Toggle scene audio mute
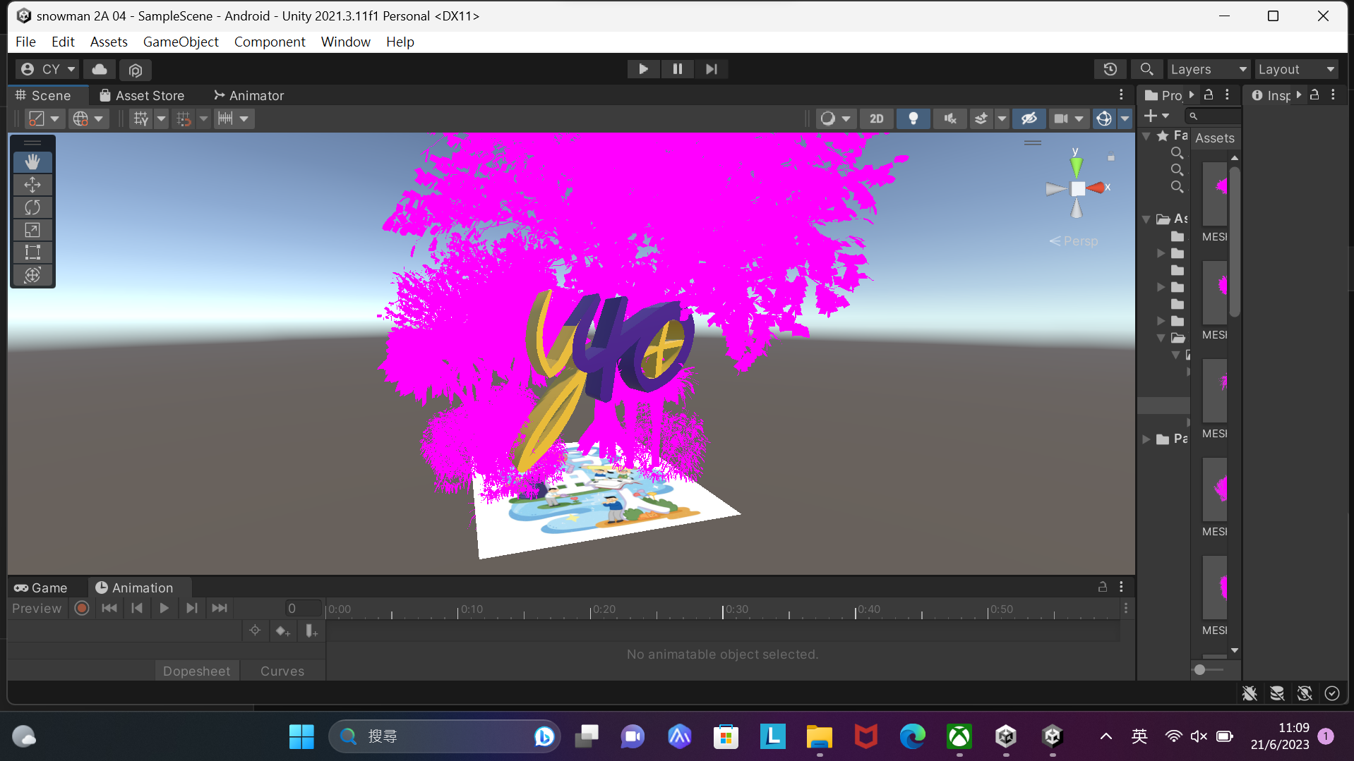Screen dimensions: 1354x761 (950, 118)
